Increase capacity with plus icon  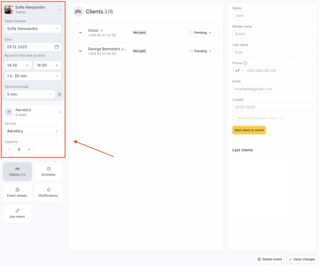(29, 149)
